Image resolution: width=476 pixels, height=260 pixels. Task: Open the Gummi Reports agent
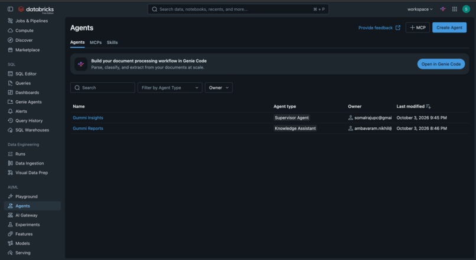coord(88,128)
